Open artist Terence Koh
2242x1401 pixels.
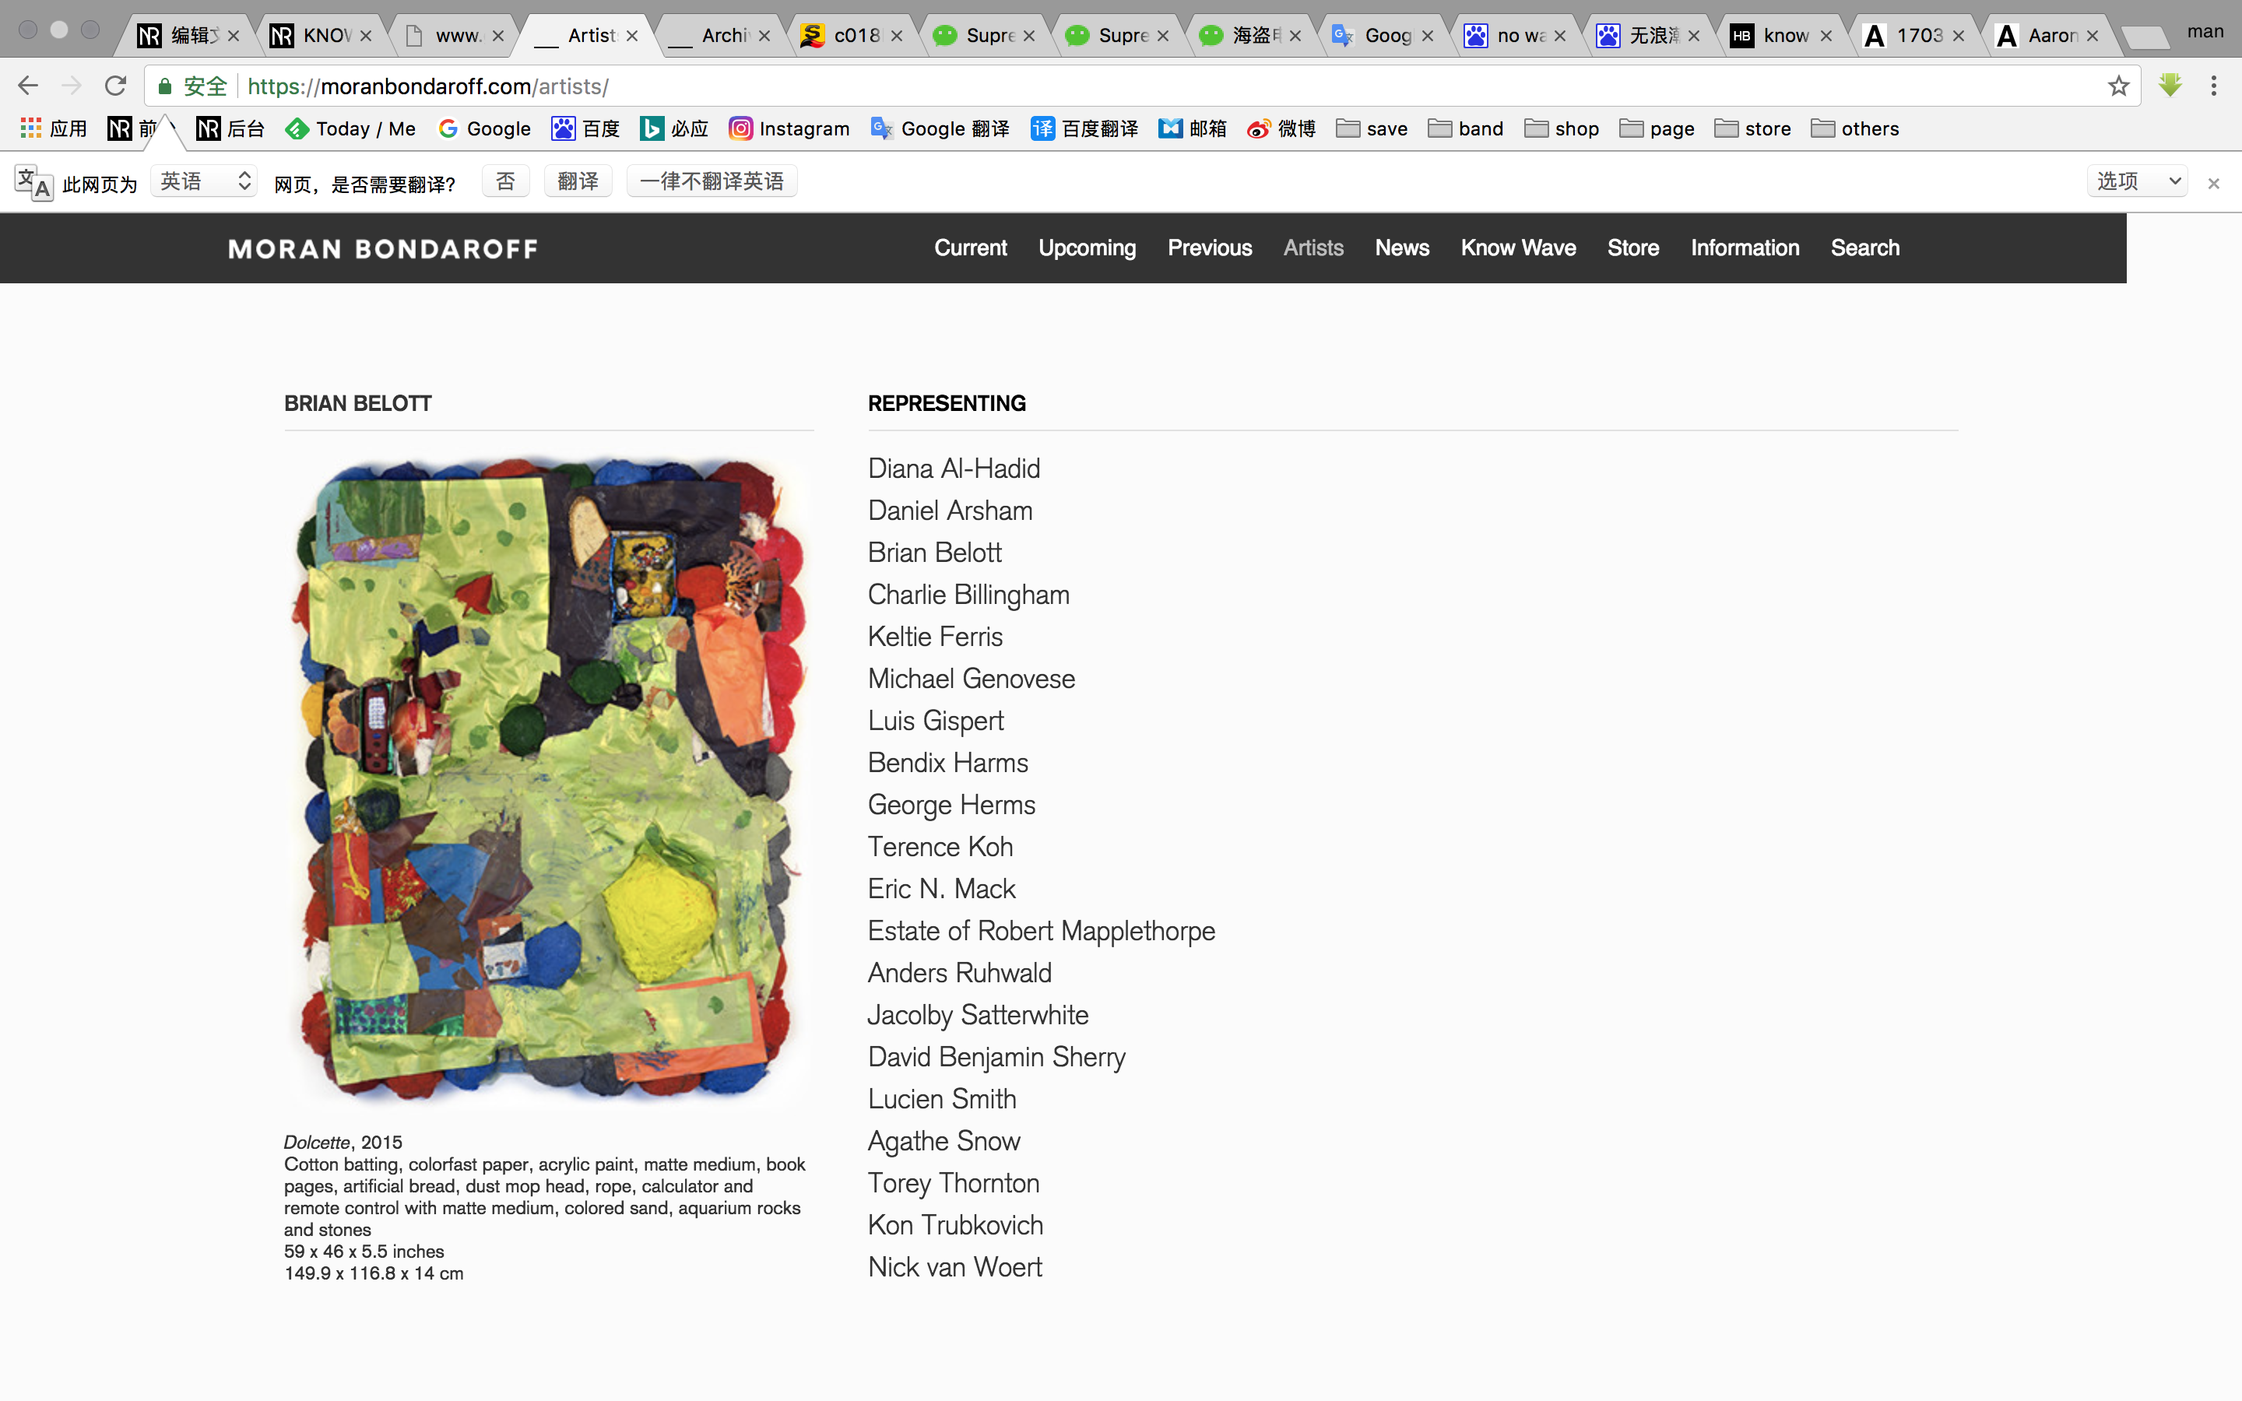pyautogui.click(x=940, y=847)
